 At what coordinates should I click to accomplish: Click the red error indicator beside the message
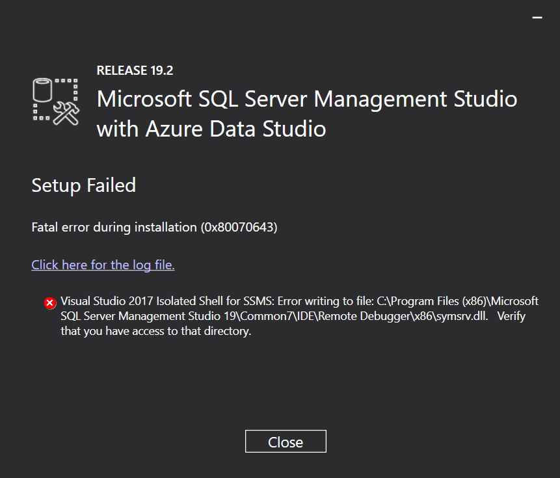(x=48, y=302)
